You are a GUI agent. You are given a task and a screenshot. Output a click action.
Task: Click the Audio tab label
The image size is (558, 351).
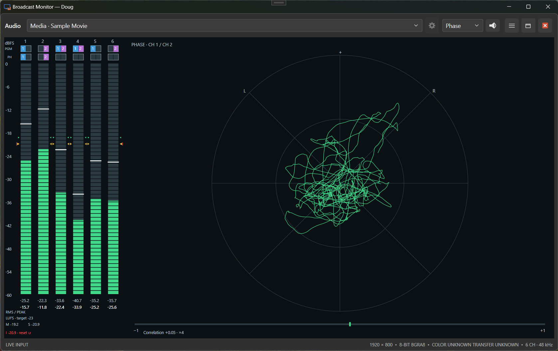point(13,26)
